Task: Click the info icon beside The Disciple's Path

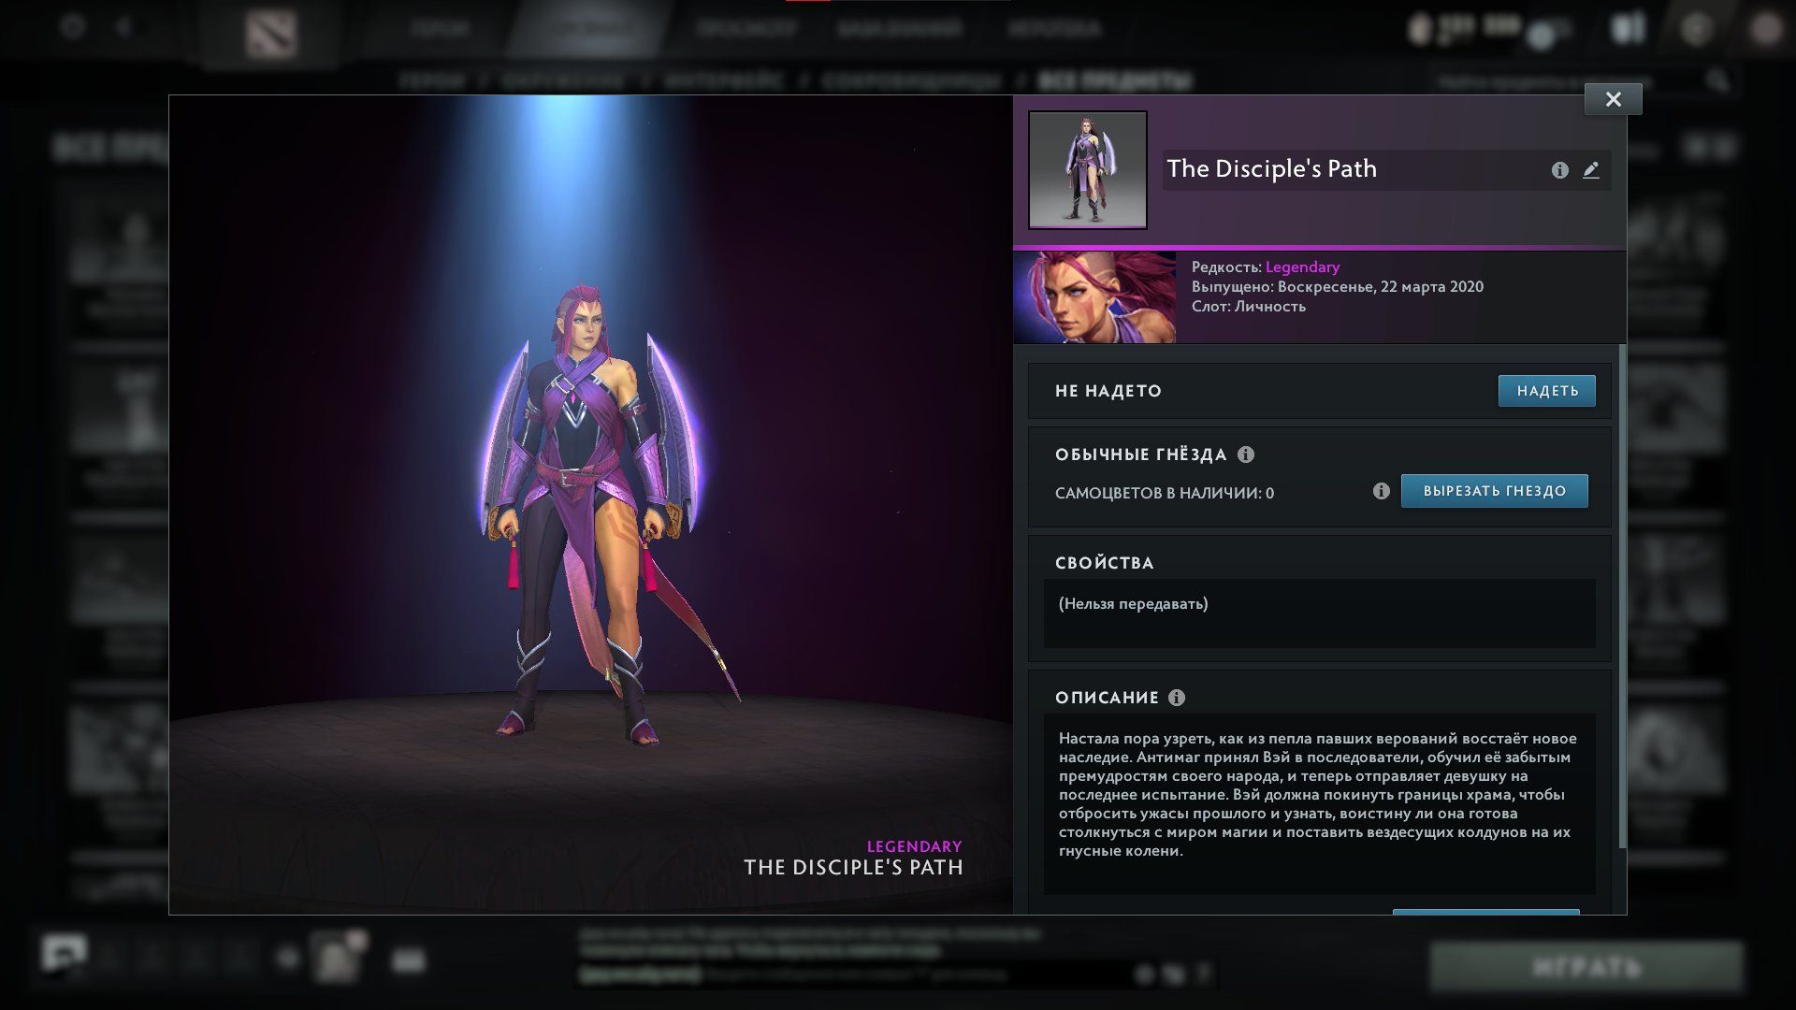Action: (1559, 170)
